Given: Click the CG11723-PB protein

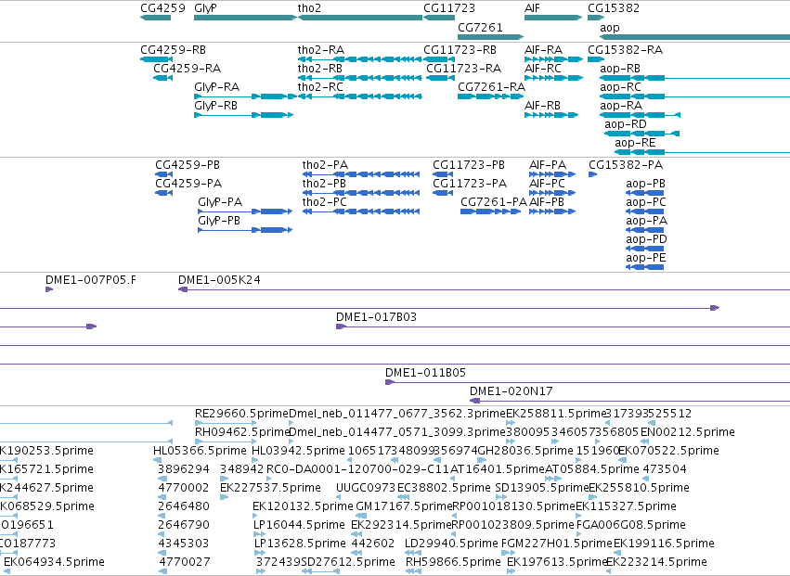Looking at the screenshot, I should tap(469, 165).
